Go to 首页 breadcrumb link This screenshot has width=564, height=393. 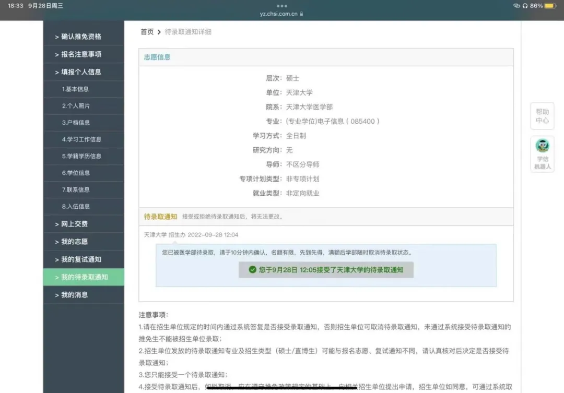click(x=147, y=32)
